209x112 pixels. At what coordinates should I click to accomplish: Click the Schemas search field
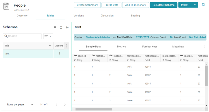point(22,36)
